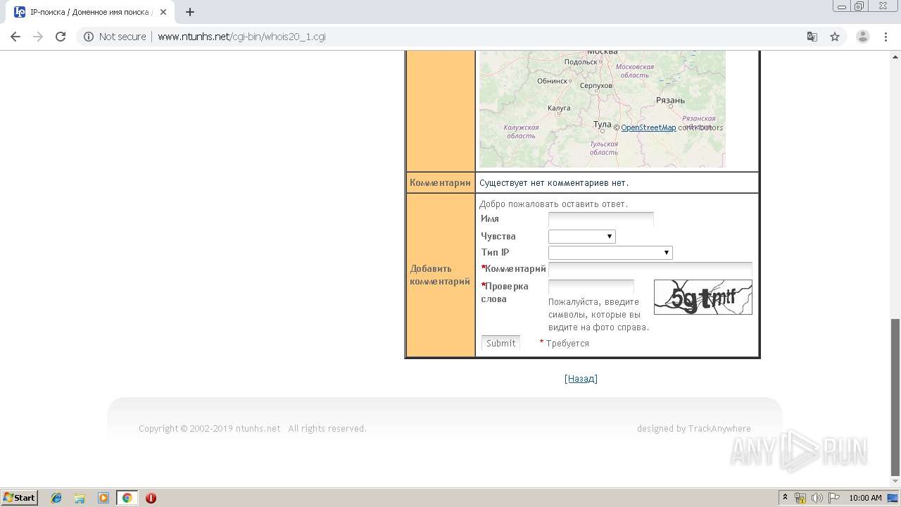Open the red antivirus taskbar icon
Viewport: 901px width, 507px height.
[151, 498]
